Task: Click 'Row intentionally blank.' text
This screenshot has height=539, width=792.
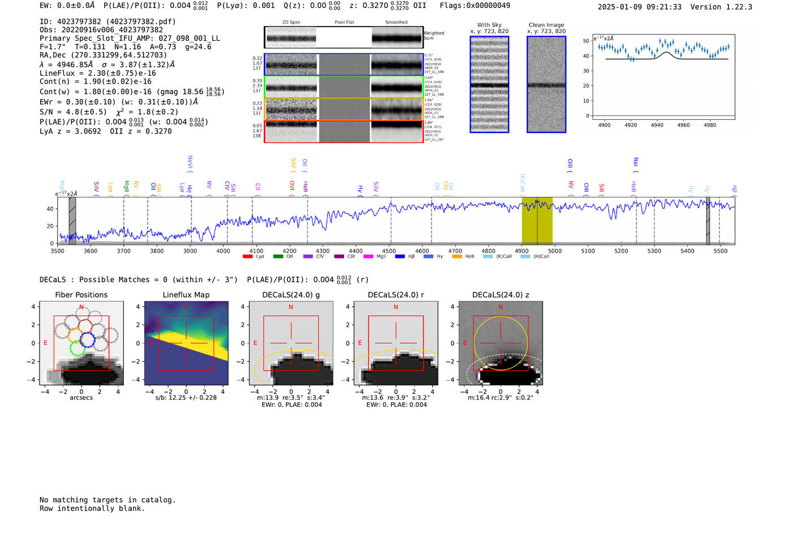Action: pos(92,508)
